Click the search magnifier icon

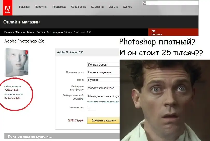click(144, 3)
